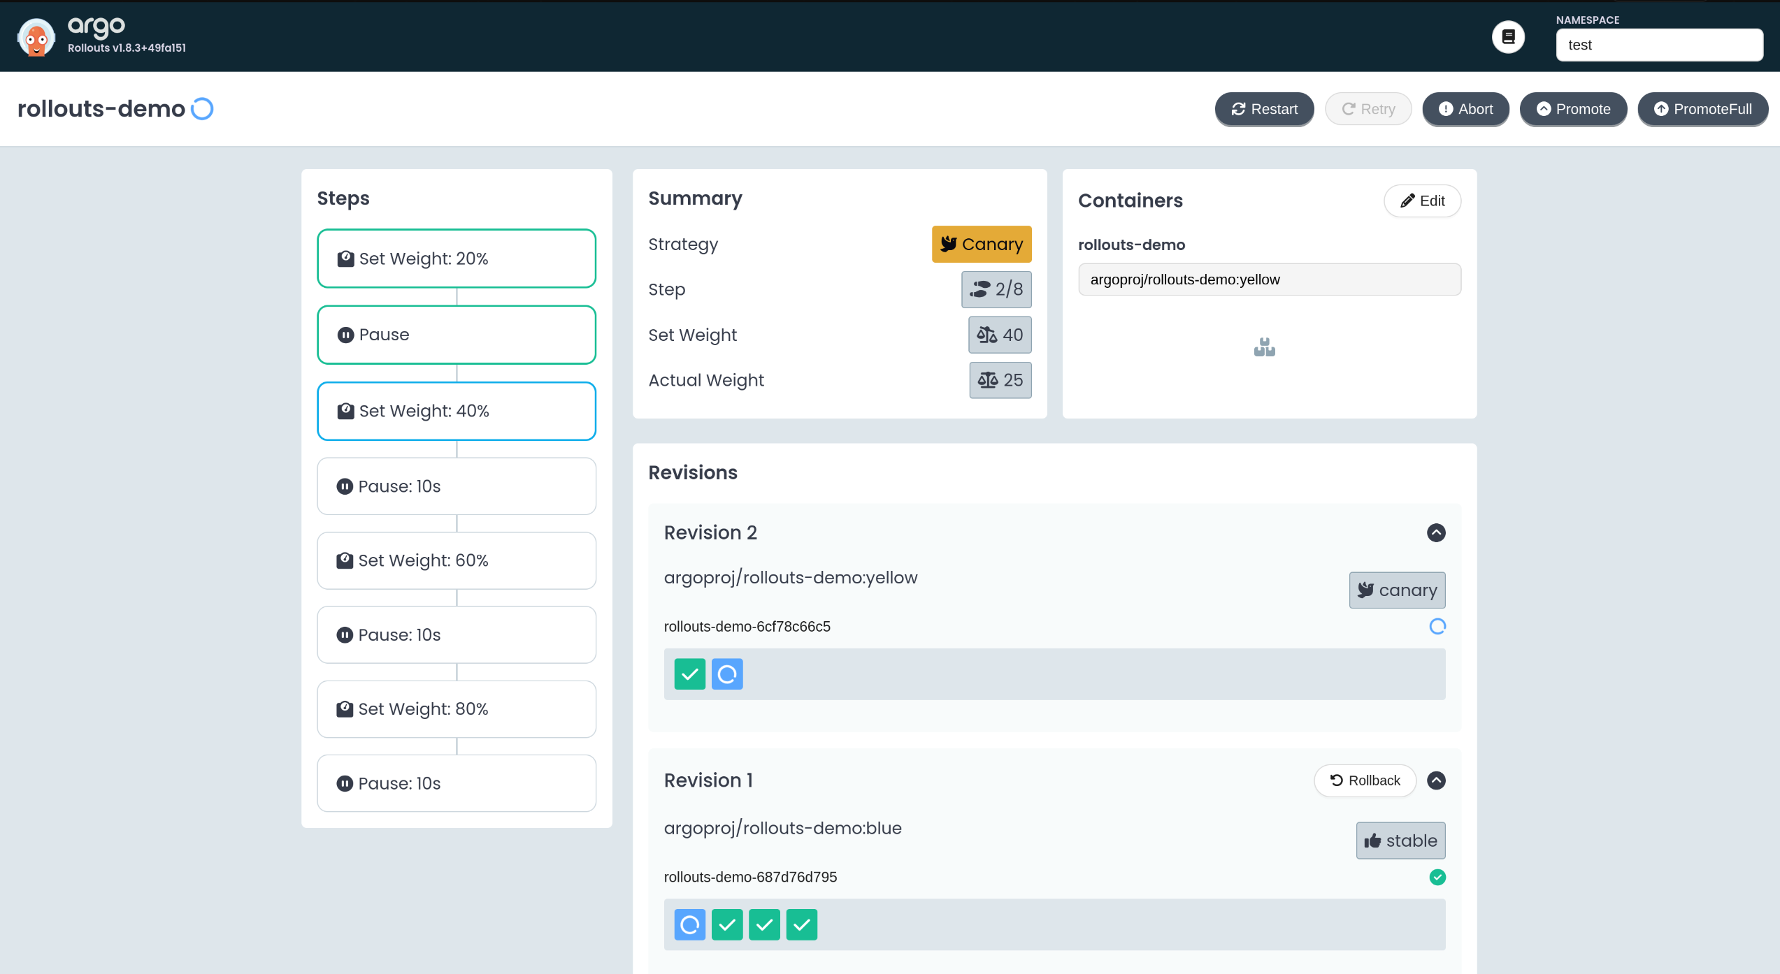Click the Rollback button on Revision 1
1780x974 pixels.
pos(1365,780)
